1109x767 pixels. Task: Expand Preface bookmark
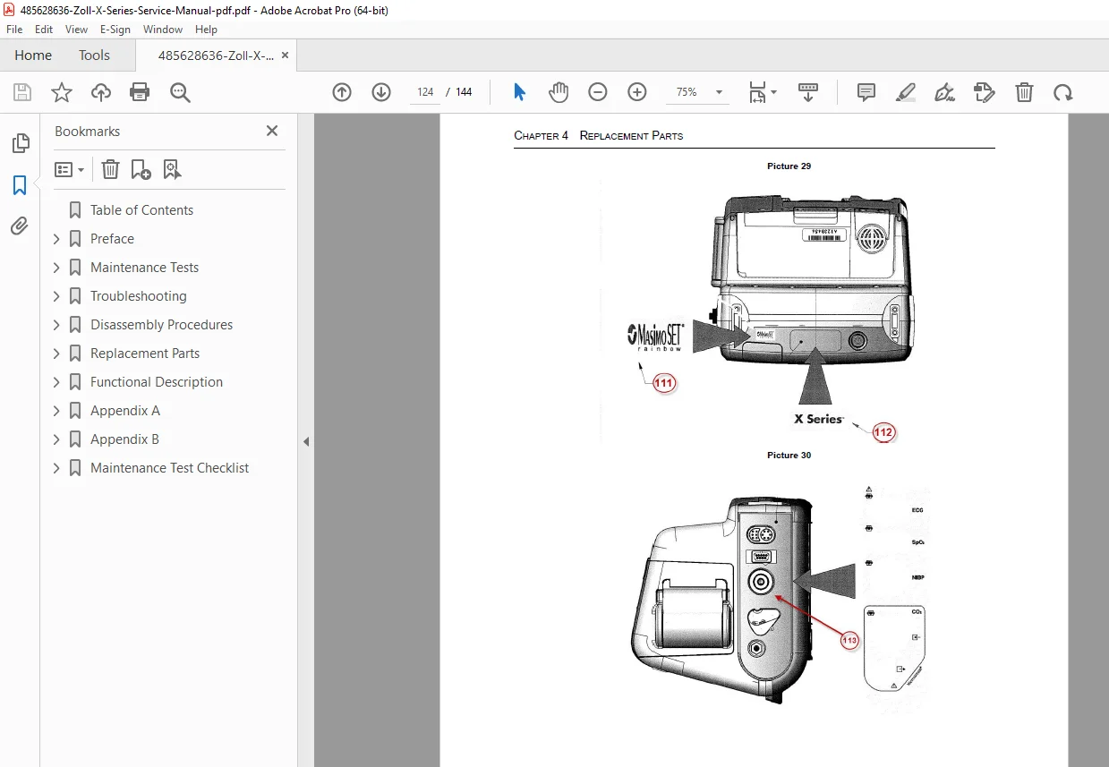coord(56,239)
